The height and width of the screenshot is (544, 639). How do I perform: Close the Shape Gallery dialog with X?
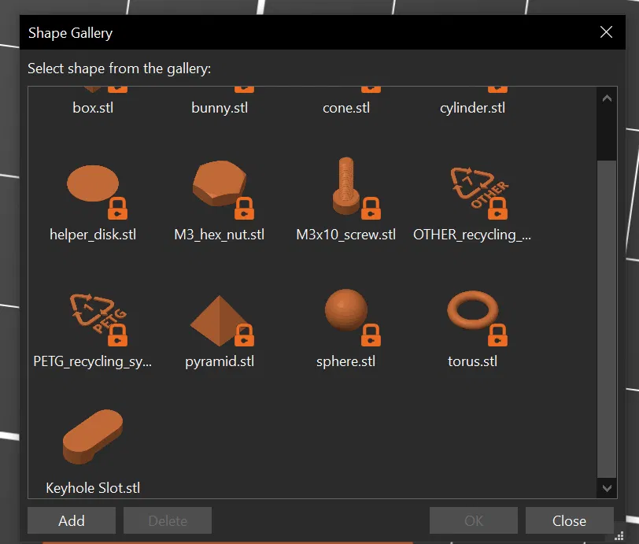tap(606, 32)
